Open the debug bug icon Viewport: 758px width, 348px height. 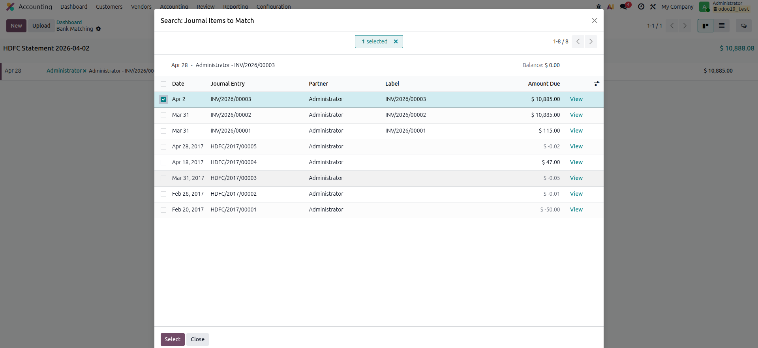pos(599,7)
